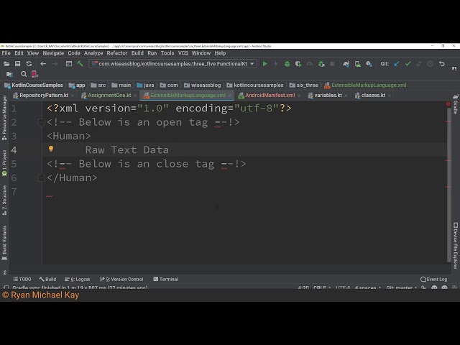The height and width of the screenshot is (345, 460).
Task: Open the VCS menu
Action: 183,53
